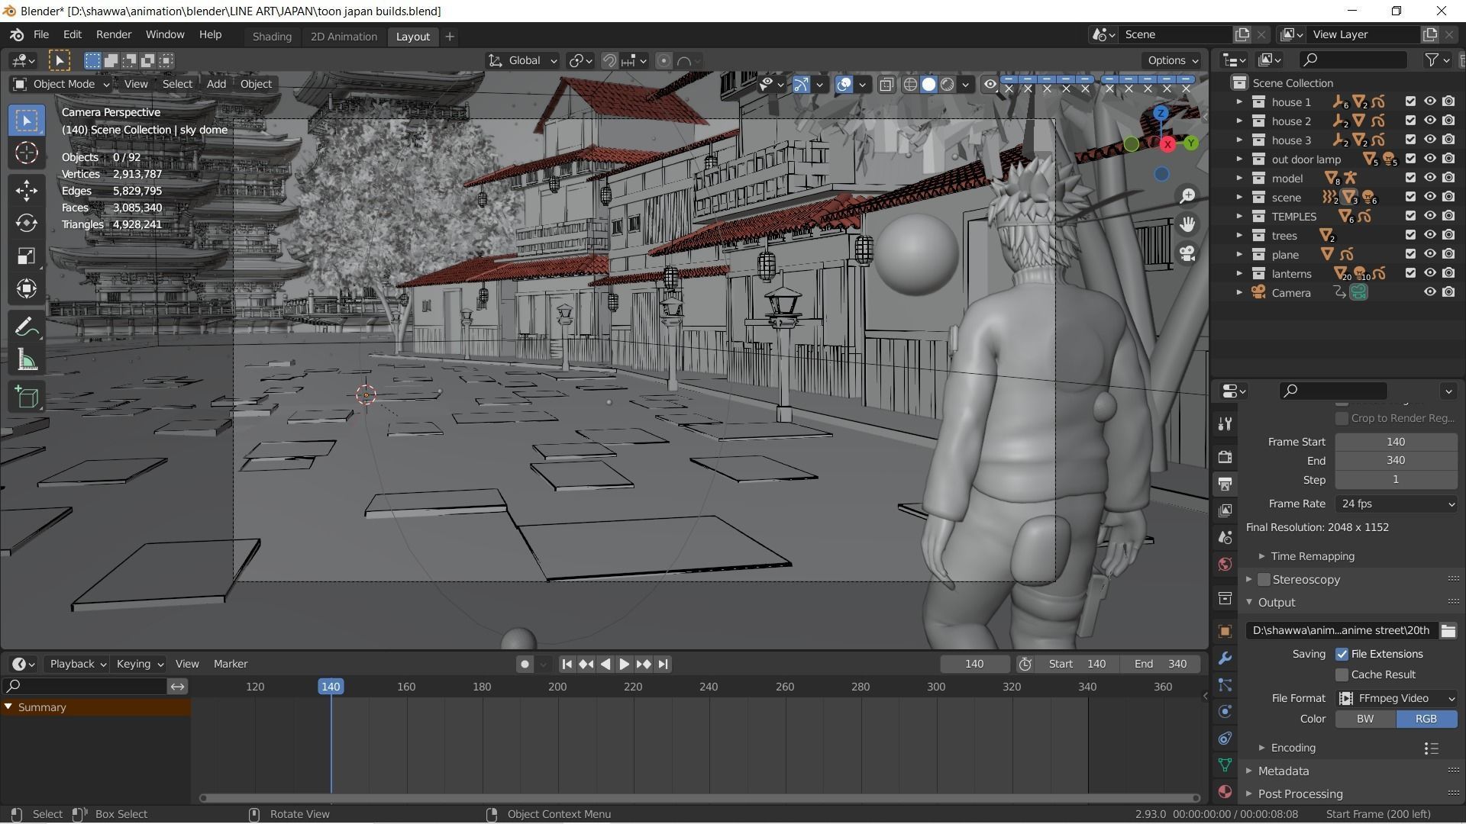Open the Material properties tab
The image size is (1466, 824).
pyautogui.click(x=1225, y=792)
